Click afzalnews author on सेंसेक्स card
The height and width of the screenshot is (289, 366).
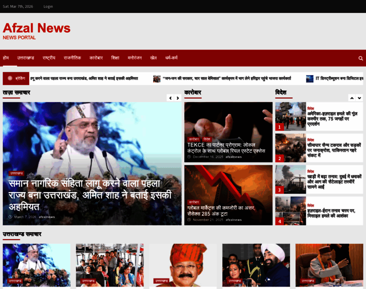tap(234, 220)
